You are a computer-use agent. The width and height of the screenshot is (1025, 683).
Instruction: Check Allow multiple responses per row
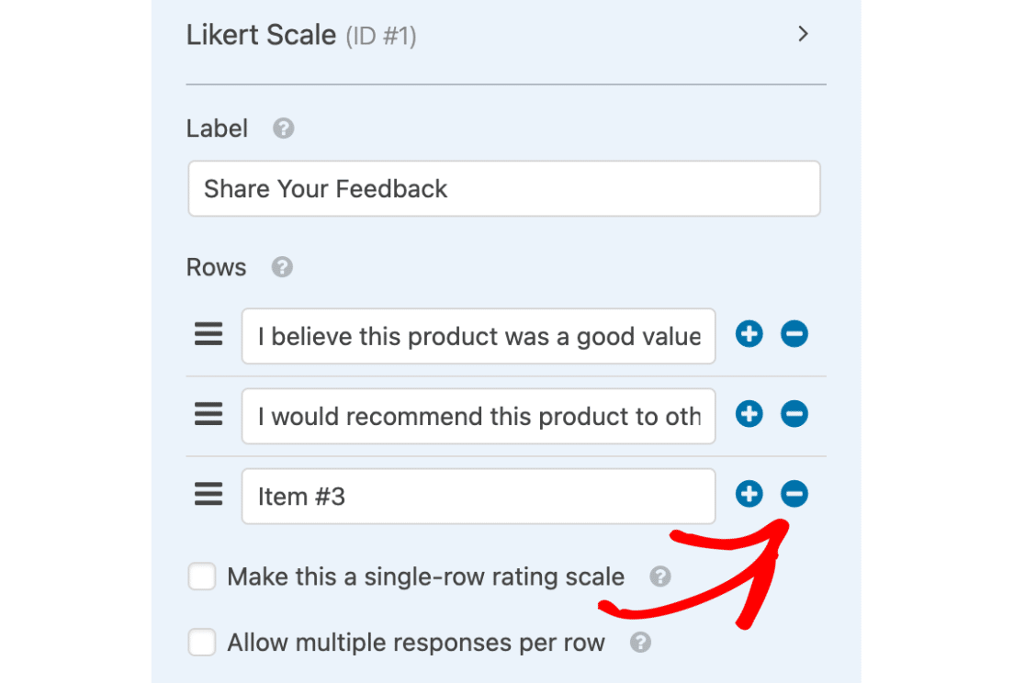point(201,643)
